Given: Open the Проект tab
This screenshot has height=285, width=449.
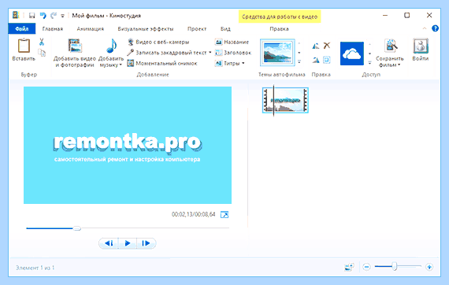Looking at the screenshot, I should click(197, 29).
